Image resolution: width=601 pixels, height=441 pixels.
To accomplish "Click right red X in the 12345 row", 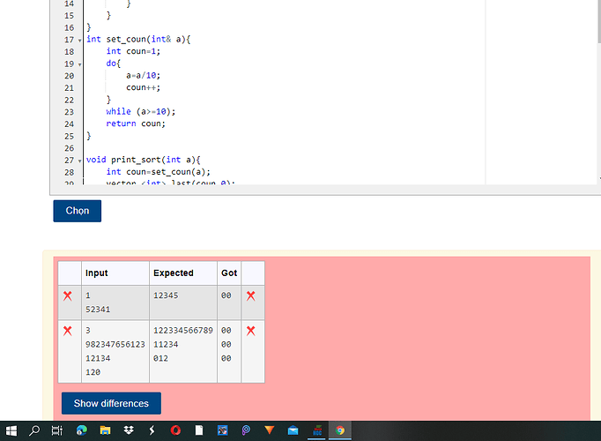I will pos(250,295).
